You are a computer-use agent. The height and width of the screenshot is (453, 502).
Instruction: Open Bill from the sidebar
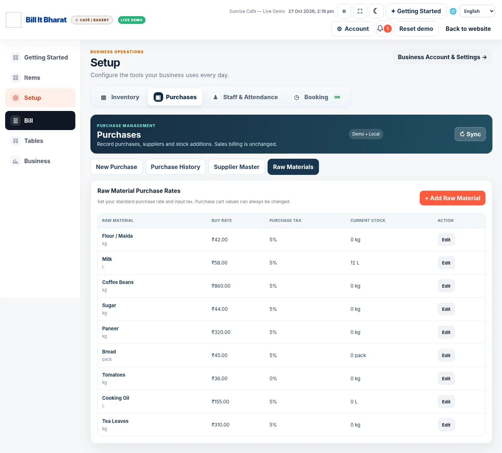click(40, 121)
